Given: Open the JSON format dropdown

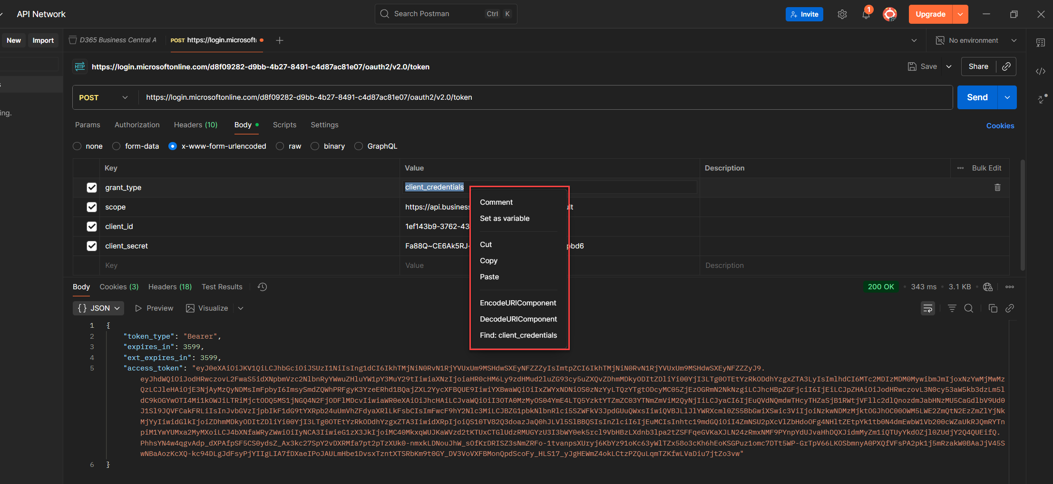Looking at the screenshot, I should click(98, 308).
